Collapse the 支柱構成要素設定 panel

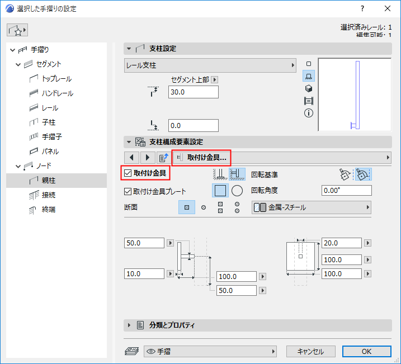click(x=129, y=142)
